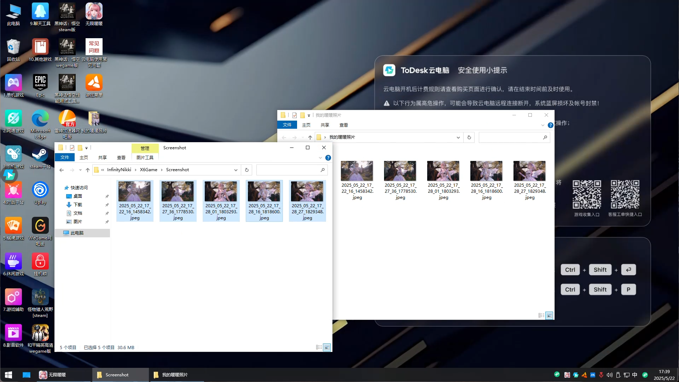Open 雷神加速器网吧版 desktop icon
Viewport: 679px width, 382px height.
pyautogui.click(x=67, y=125)
